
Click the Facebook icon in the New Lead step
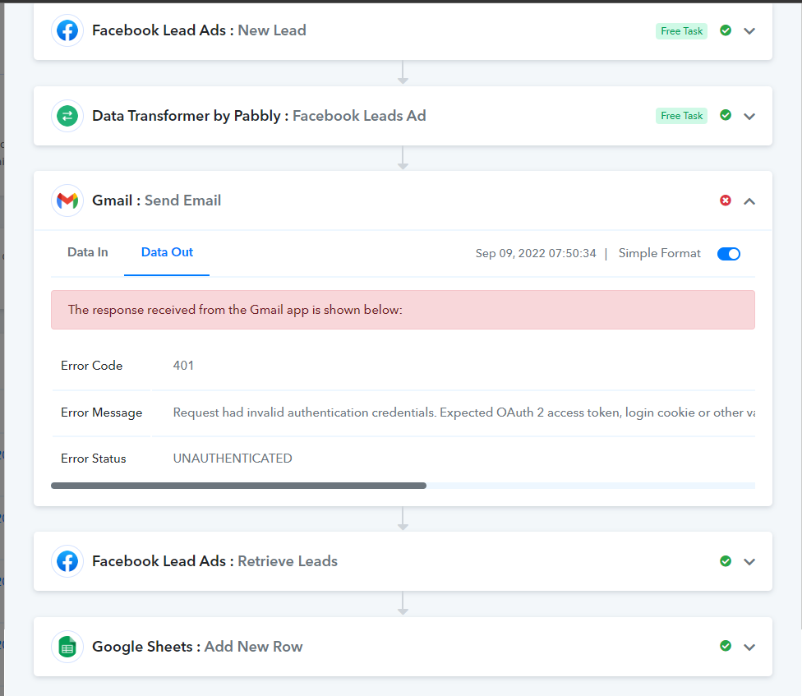point(67,30)
